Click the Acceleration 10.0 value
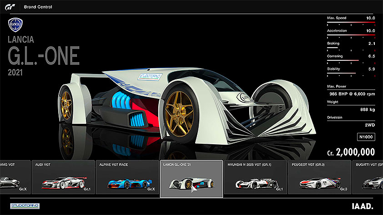 coord(371,31)
